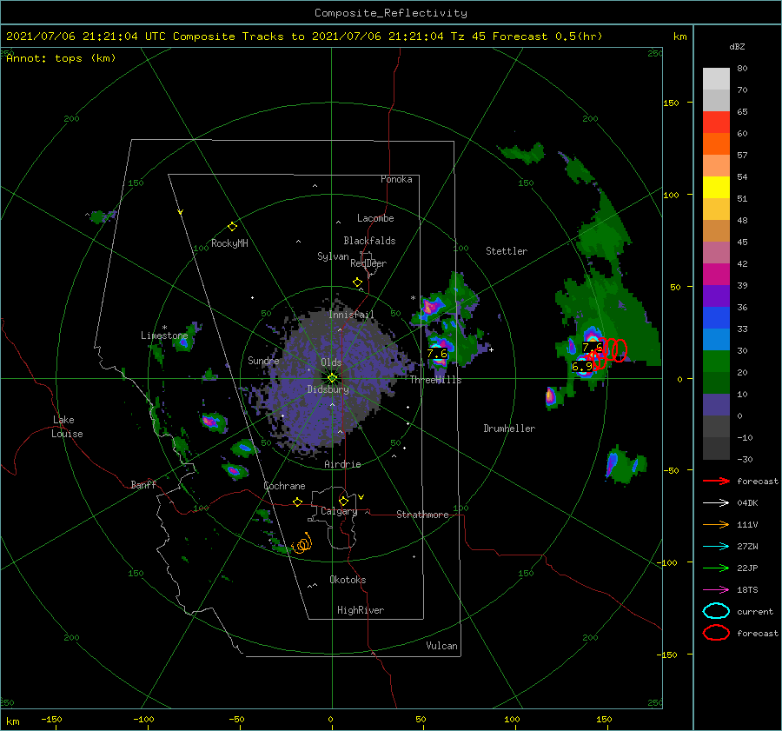Click the Forecast 0.5(hr) text in header

coord(547,37)
